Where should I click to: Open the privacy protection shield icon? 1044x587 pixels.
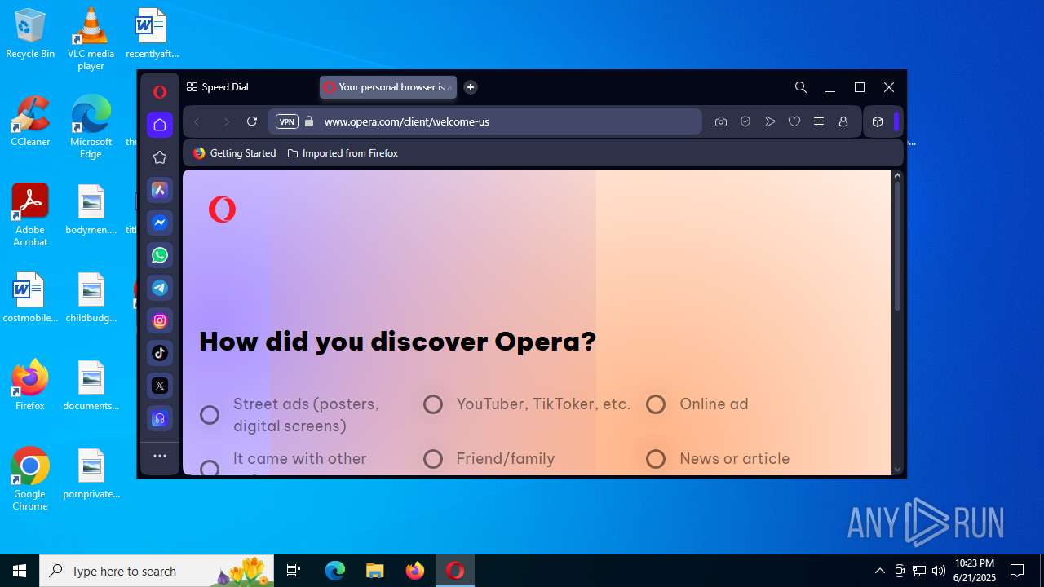click(x=745, y=121)
